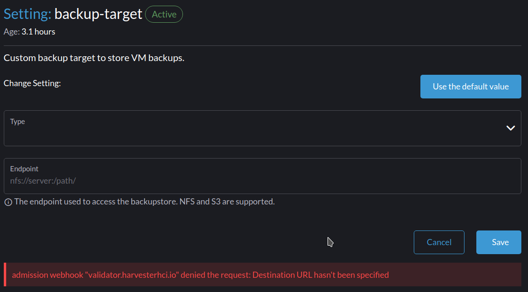This screenshot has height=292, width=528.
Task: Click the blue 'Setting:' heading text
Action: [x=26, y=14]
